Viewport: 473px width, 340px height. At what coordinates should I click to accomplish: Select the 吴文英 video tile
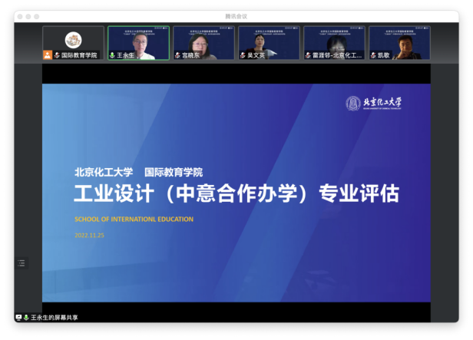pos(269,43)
